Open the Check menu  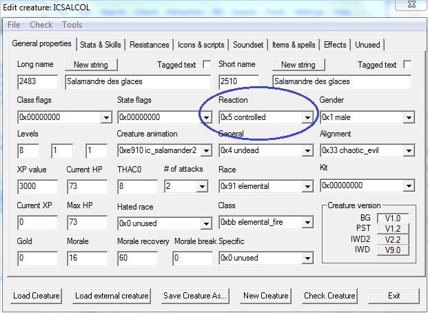41,25
